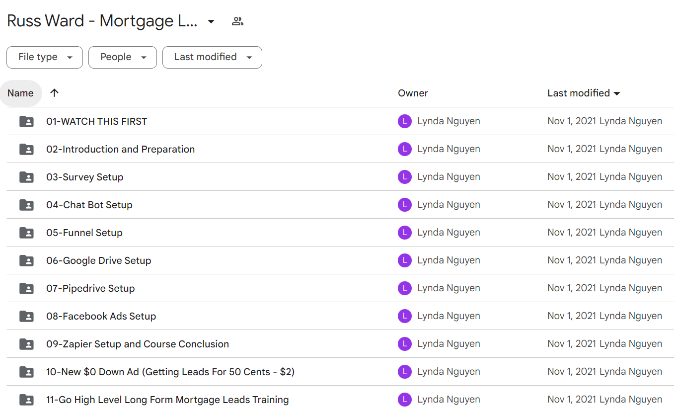Click the folder icon for 10-New $0 Down Ad
Viewport: 674px width, 413px height.
(x=26, y=372)
